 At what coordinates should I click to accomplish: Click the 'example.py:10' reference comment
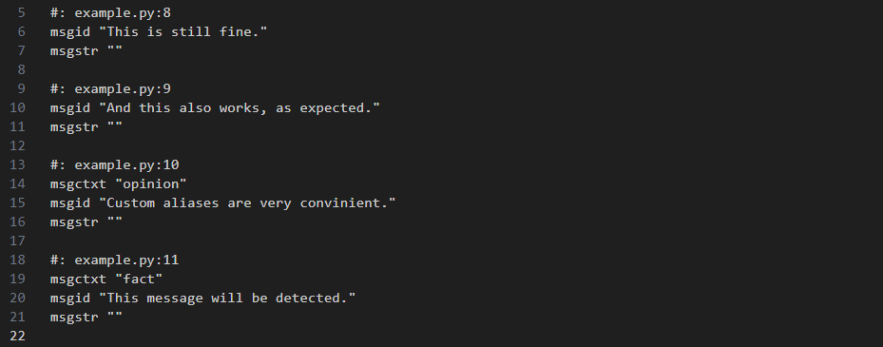(114, 164)
